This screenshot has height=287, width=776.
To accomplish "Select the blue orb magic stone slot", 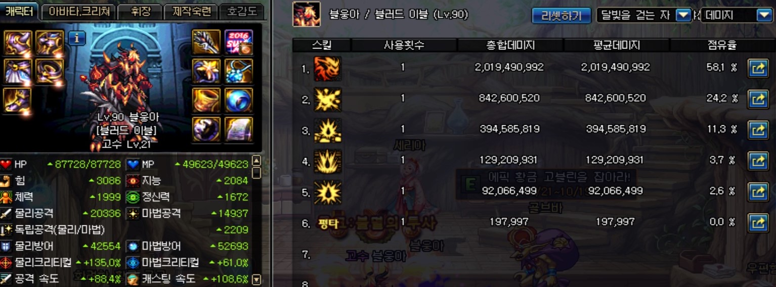I will 239,101.
